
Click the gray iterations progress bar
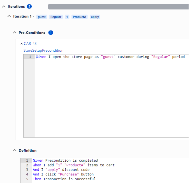118,7
